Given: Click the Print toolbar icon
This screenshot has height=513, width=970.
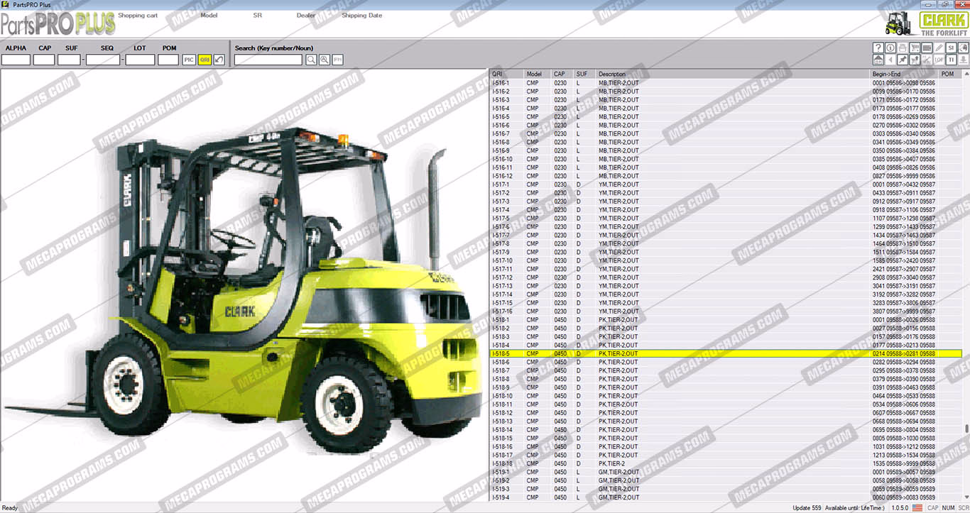Looking at the screenshot, I should tap(903, 48).
